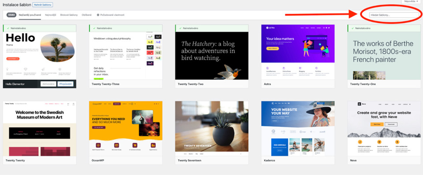Click the Twenty Twenty-Two theme name

(x=191, y=84)
